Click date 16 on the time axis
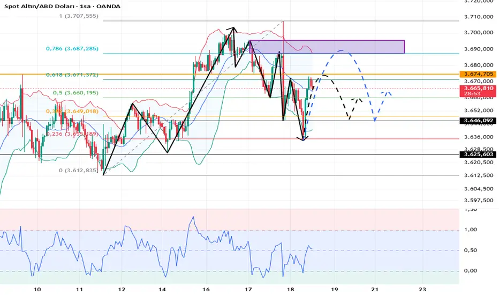 (x=206, y=289)
